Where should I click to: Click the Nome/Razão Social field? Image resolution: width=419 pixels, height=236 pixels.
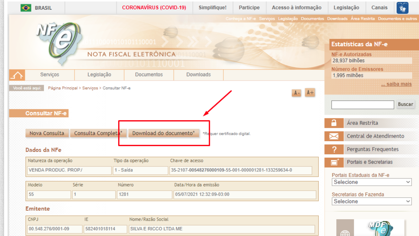(x=221, y=229)
